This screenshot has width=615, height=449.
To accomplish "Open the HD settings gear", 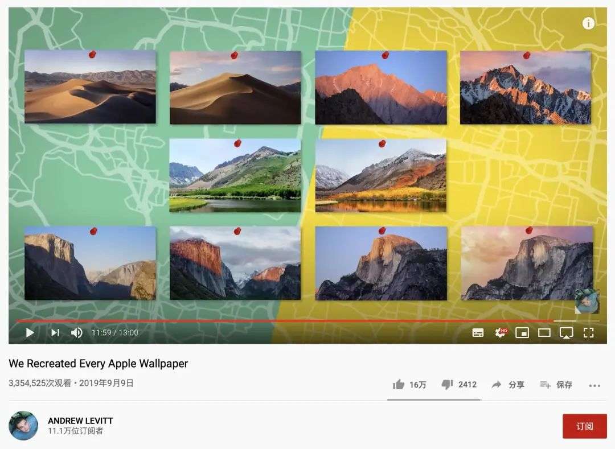I will pyautogui.click(x=501, y=333).
